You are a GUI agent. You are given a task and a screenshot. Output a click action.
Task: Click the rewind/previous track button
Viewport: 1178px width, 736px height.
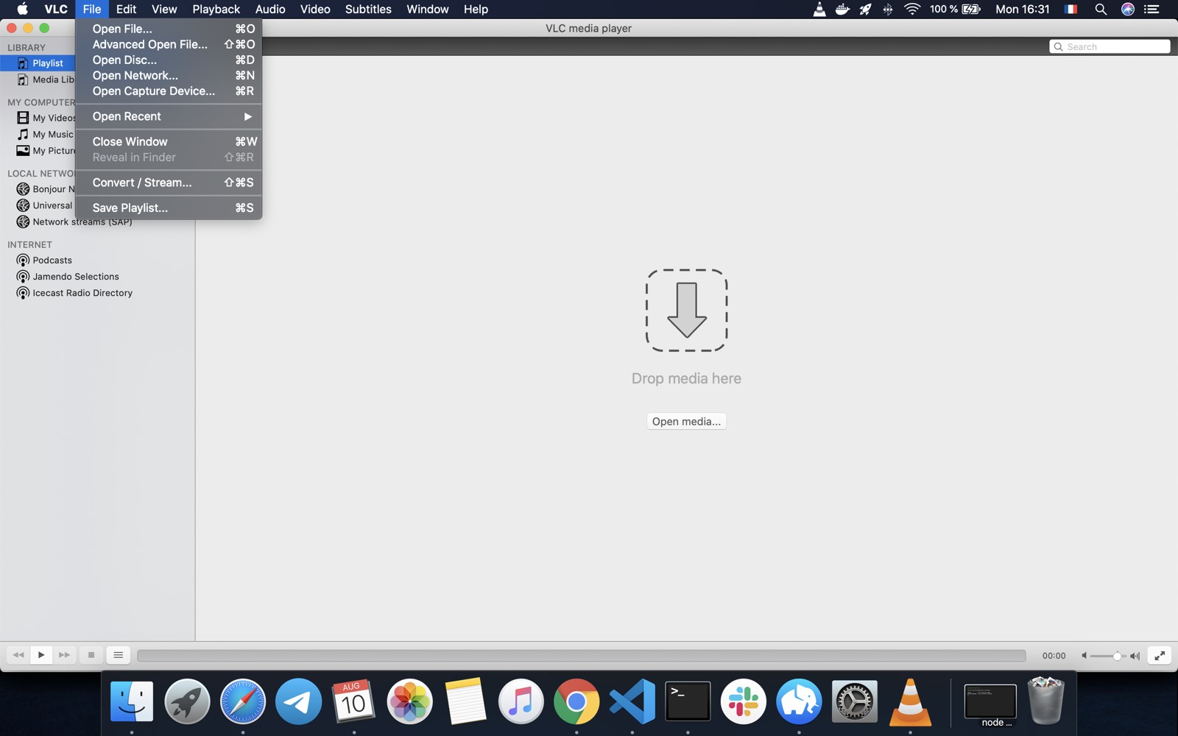point(18,655)
